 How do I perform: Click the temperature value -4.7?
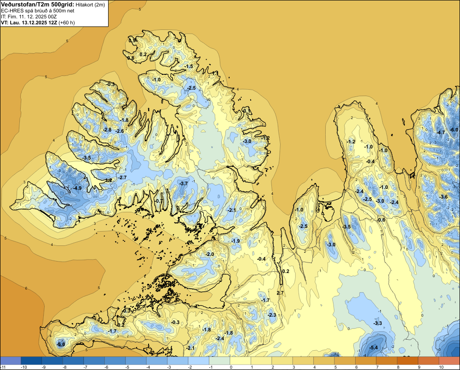(x=441, y=132)
